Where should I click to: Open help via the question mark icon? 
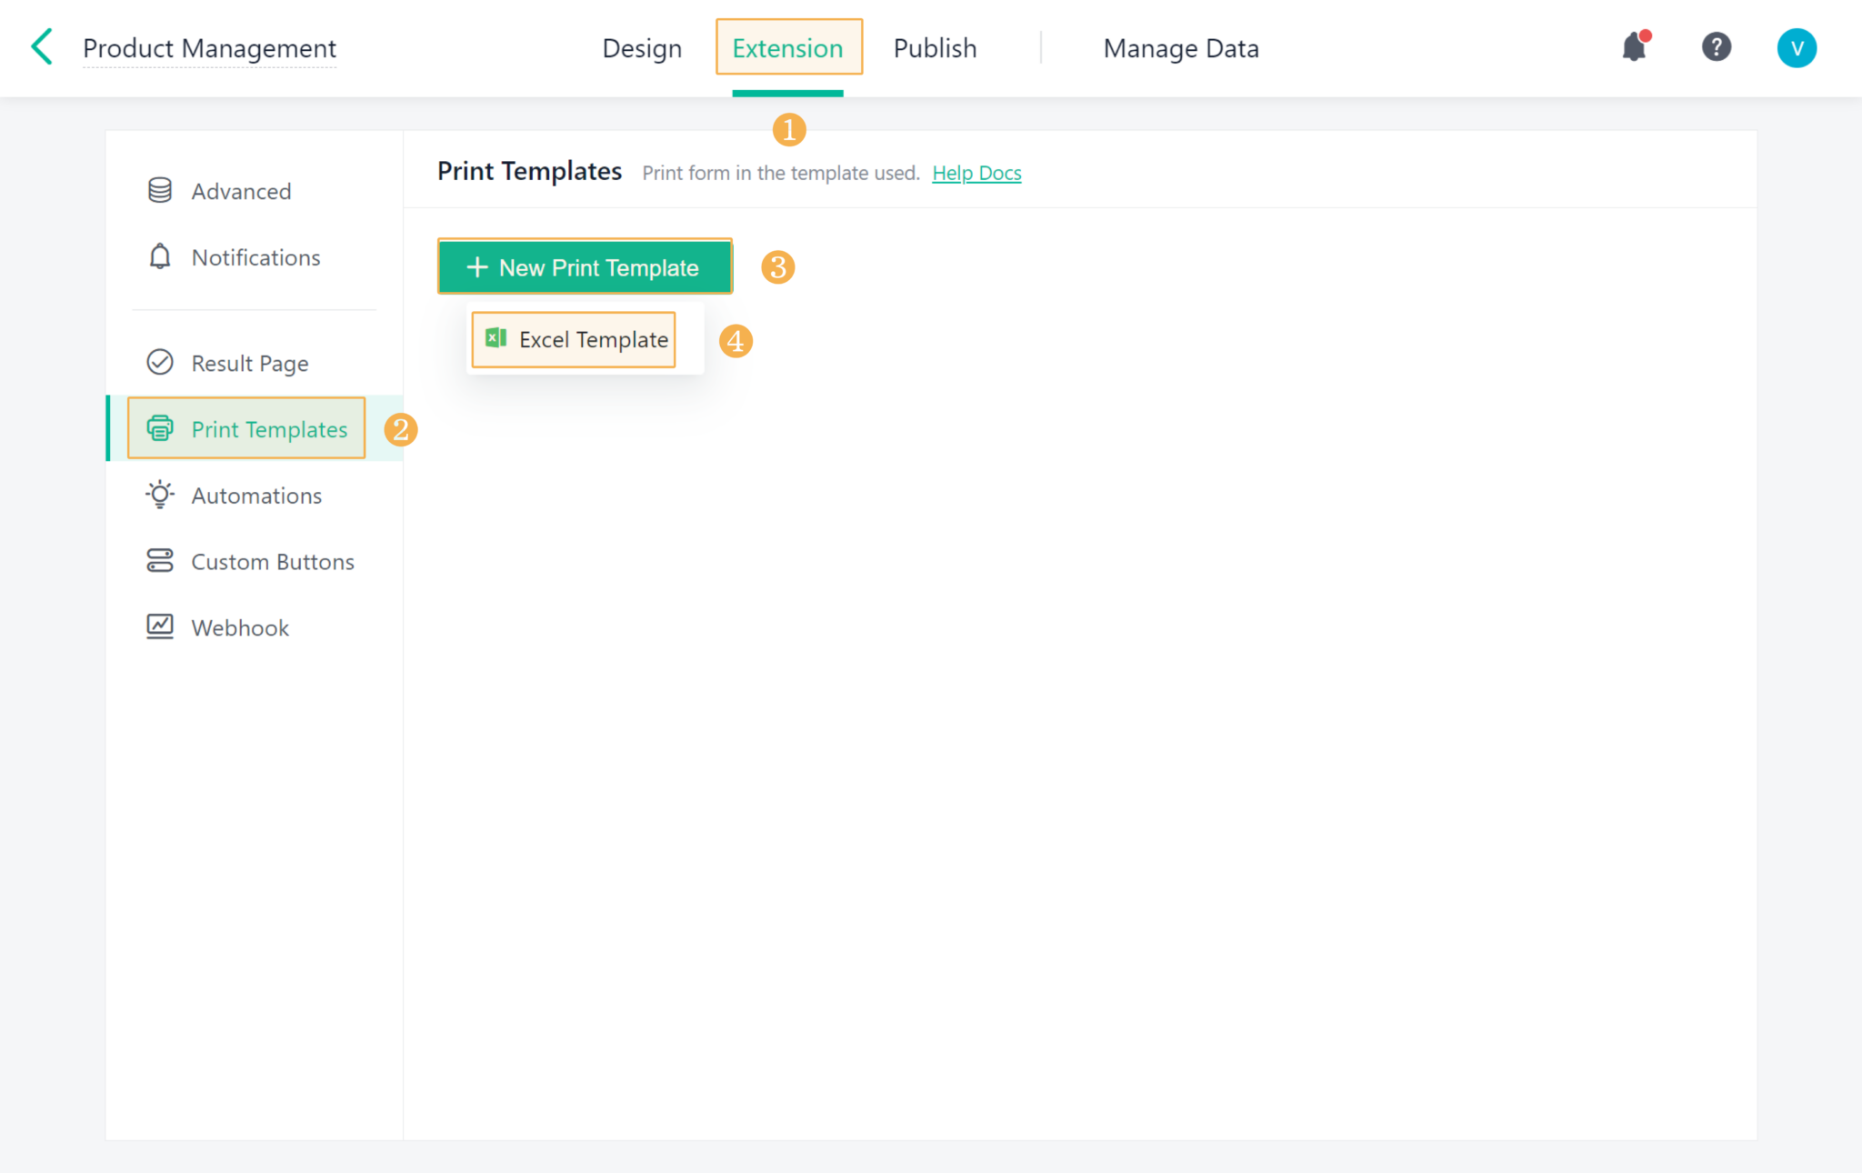1716,47
